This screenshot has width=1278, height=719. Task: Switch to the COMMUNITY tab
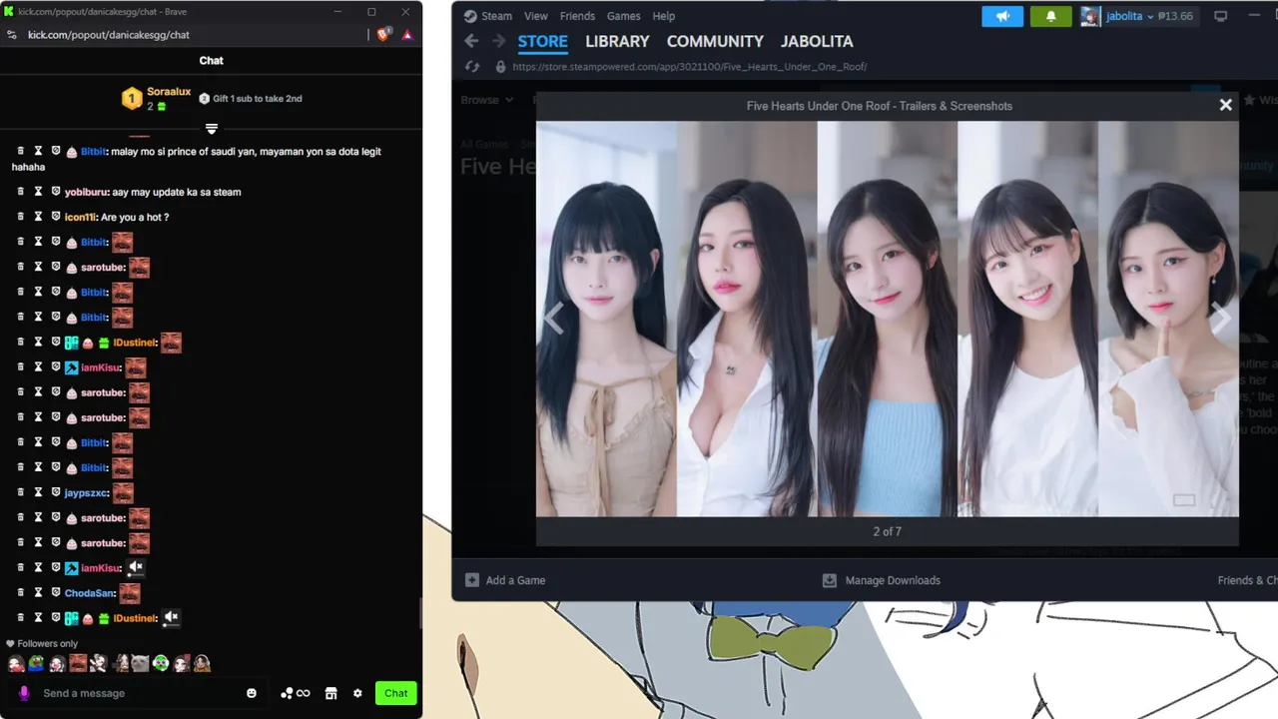715,42
